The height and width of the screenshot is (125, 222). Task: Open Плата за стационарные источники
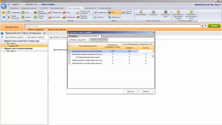(x=83, y=12)
